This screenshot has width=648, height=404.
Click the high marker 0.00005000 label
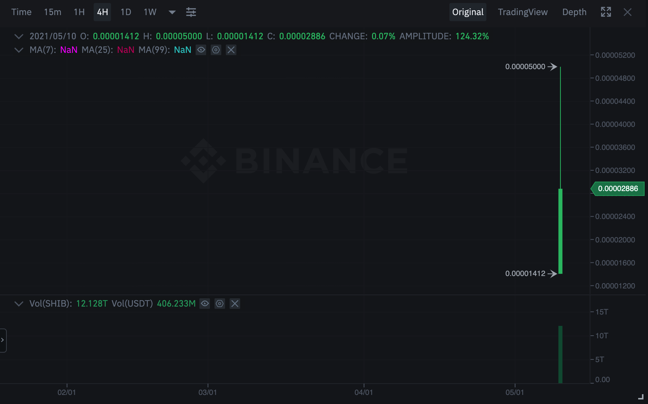tap(525, 66)
